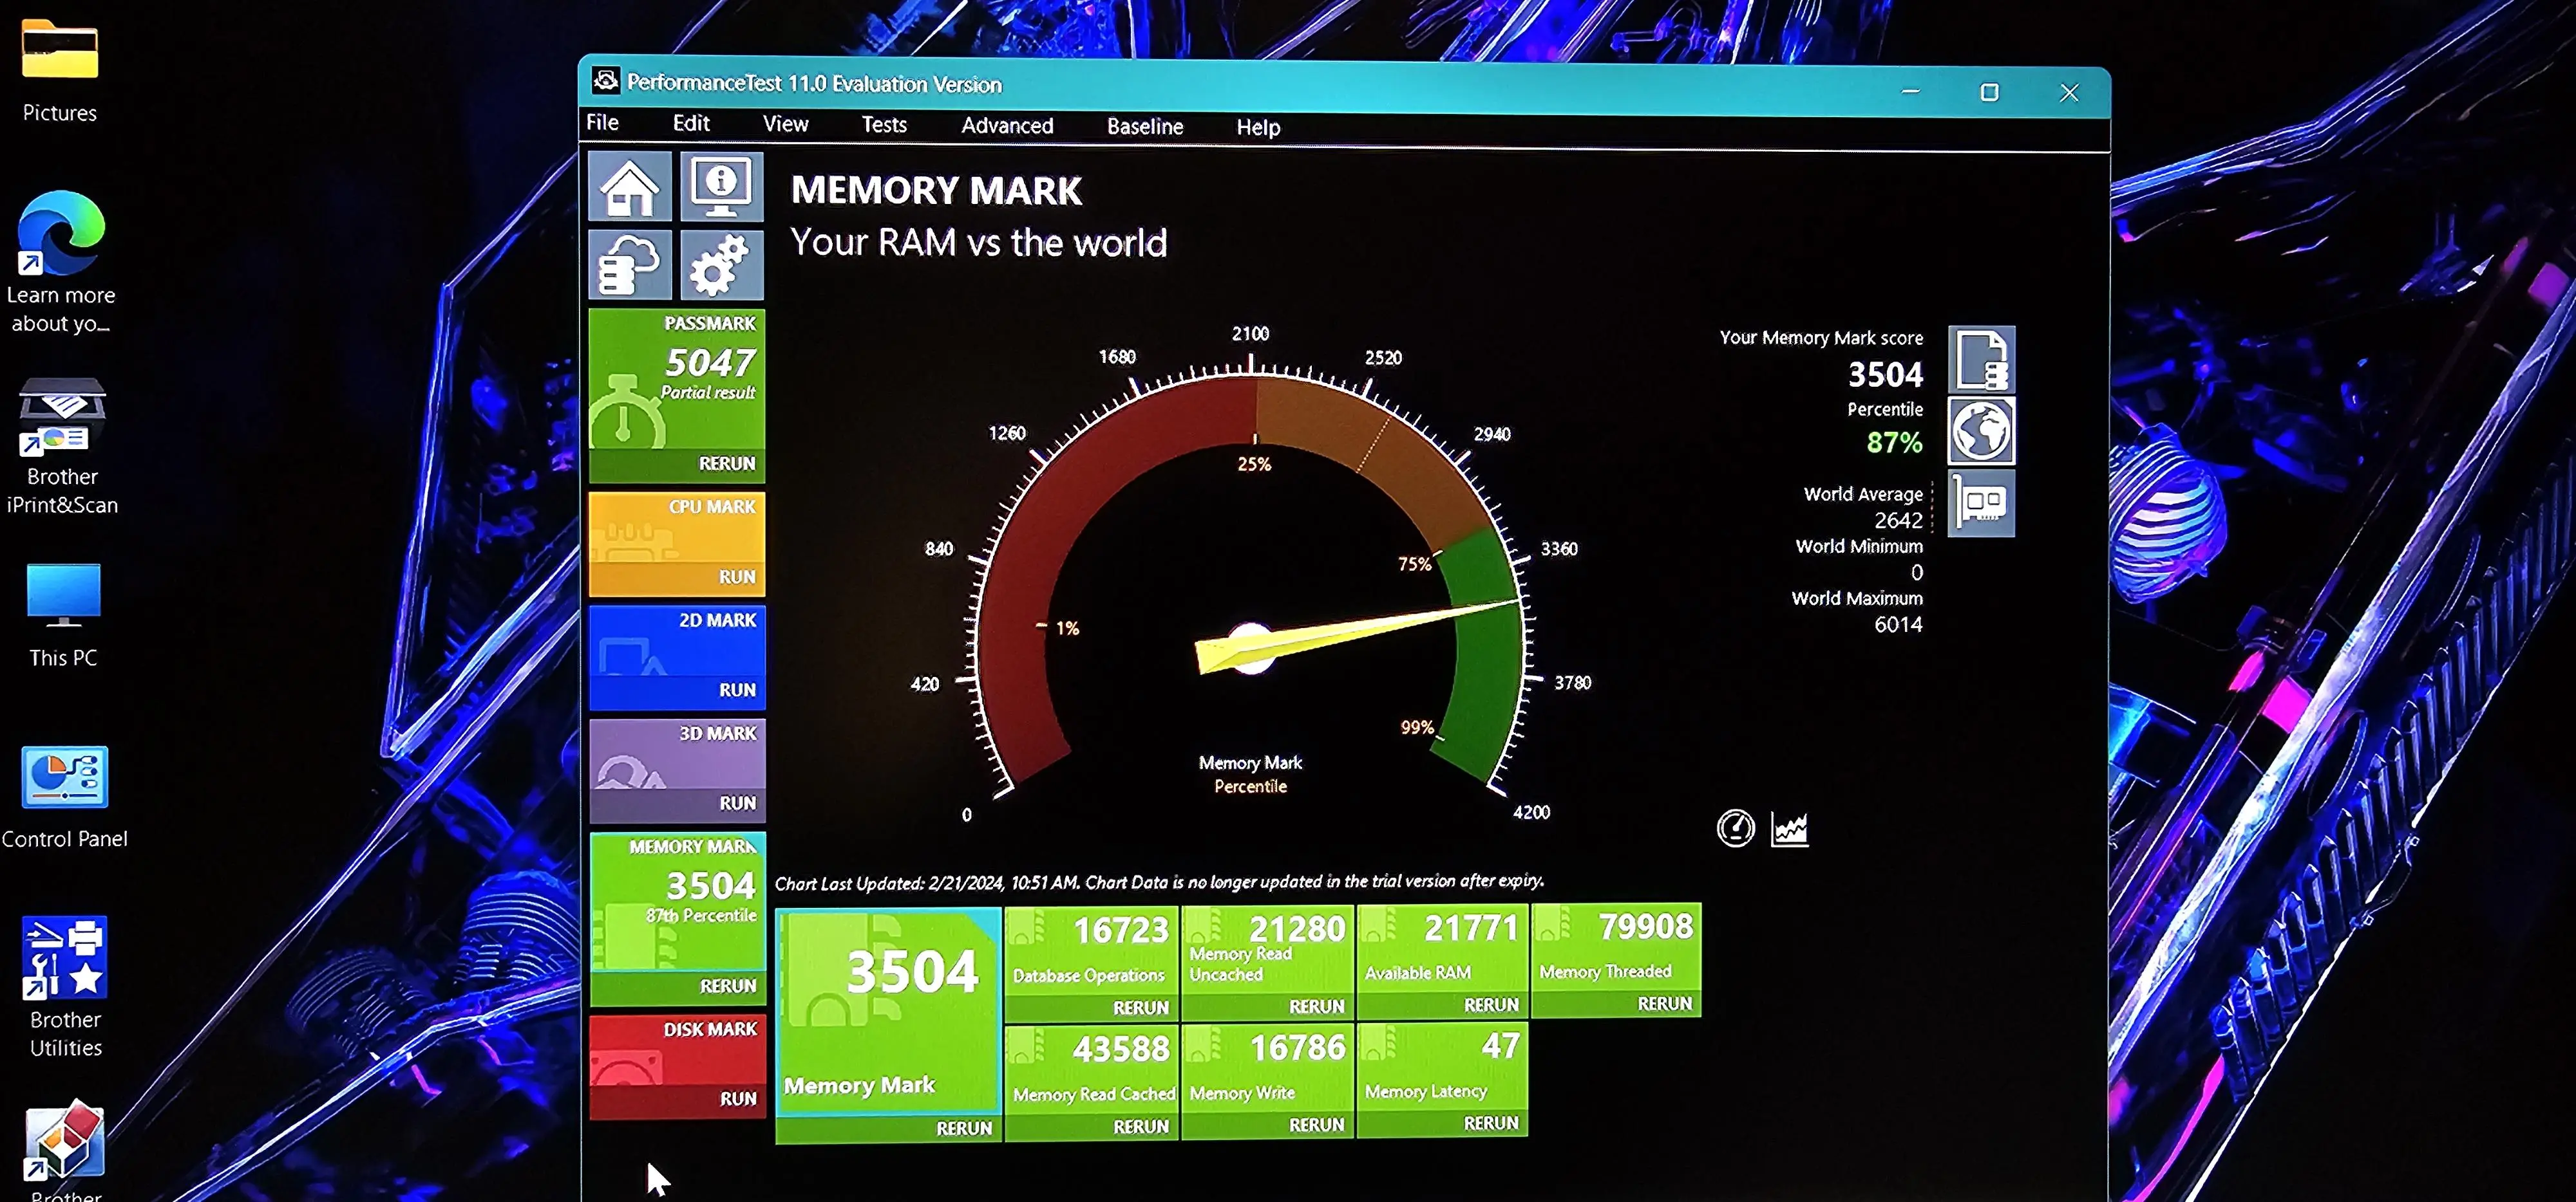Run the 3D Mark test

(736, 802)
